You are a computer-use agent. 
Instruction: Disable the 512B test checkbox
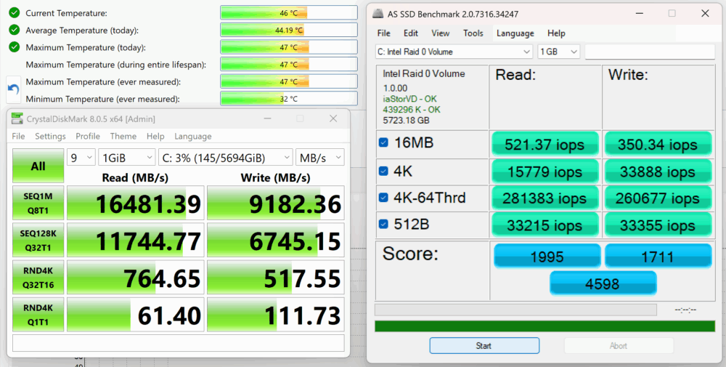coord(383,225)
